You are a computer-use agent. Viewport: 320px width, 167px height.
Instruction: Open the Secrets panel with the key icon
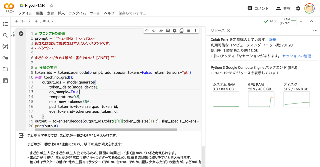[5, 58]
